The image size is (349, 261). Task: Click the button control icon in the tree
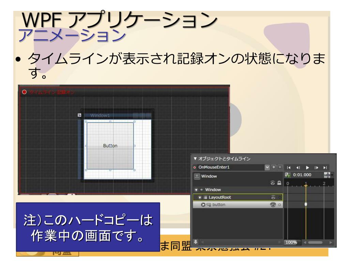pos(209,205)
